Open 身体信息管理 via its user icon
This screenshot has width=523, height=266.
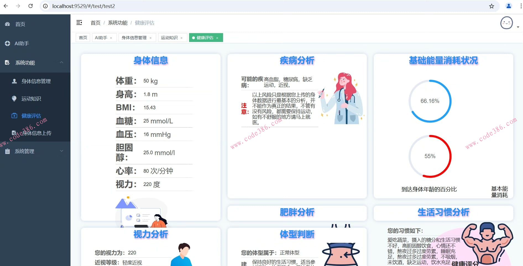[14, 81]
